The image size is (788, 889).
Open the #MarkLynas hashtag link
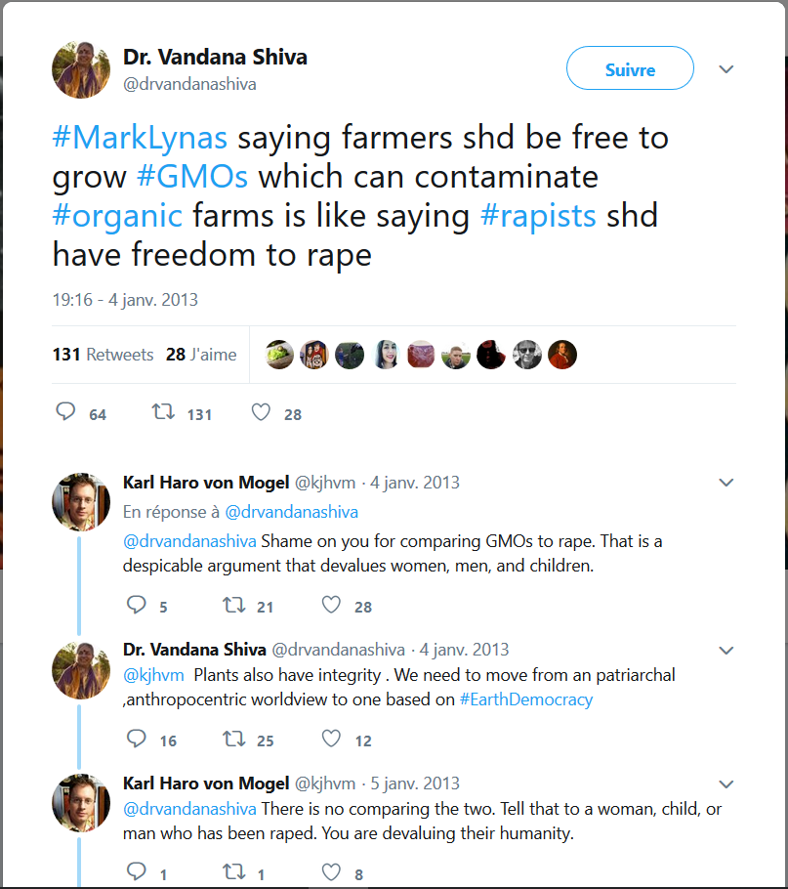(140, 137)
